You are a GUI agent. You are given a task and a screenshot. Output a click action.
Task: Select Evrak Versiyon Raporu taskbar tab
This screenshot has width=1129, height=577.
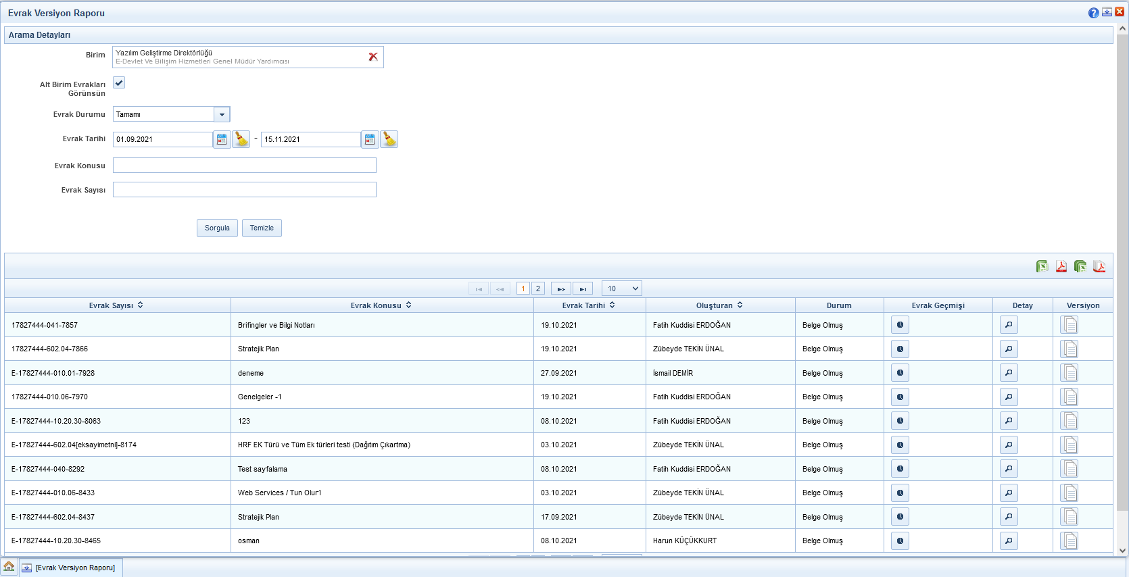click(70, 568)
